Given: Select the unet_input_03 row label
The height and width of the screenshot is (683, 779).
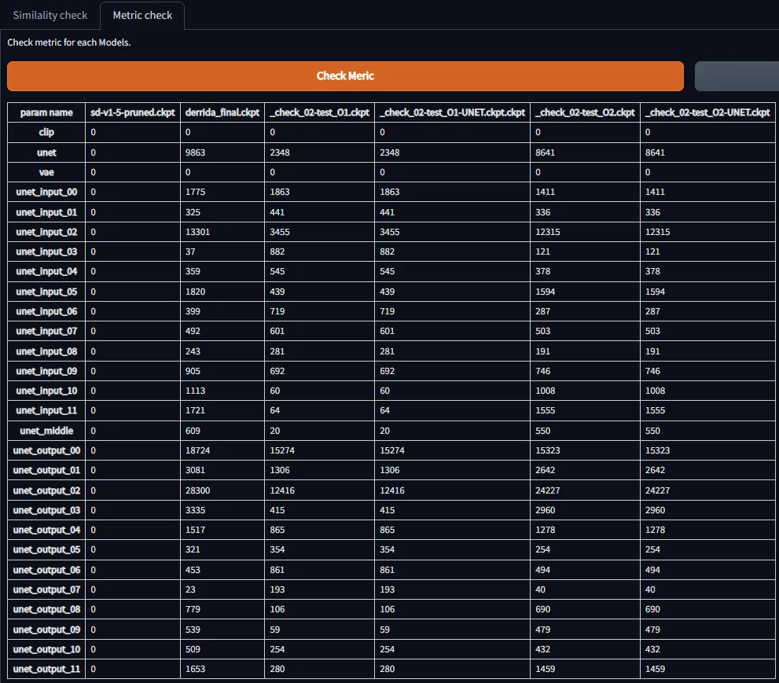Looking at the screenshot, I should [46, 252].
